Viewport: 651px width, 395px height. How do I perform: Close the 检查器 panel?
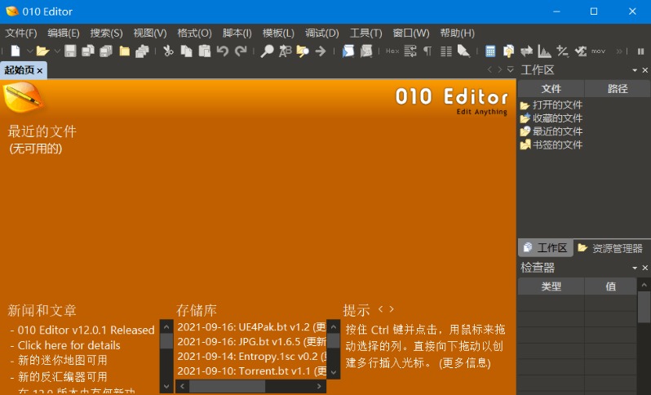point(645,268)
